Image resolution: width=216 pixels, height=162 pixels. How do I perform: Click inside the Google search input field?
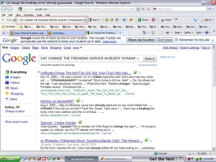click(x=88, y=58)
